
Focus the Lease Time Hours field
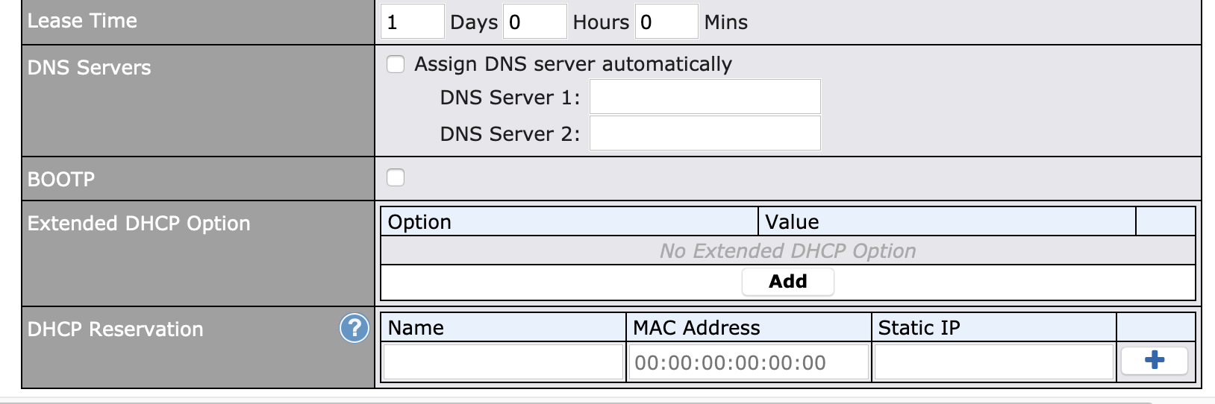coord(535,22)
